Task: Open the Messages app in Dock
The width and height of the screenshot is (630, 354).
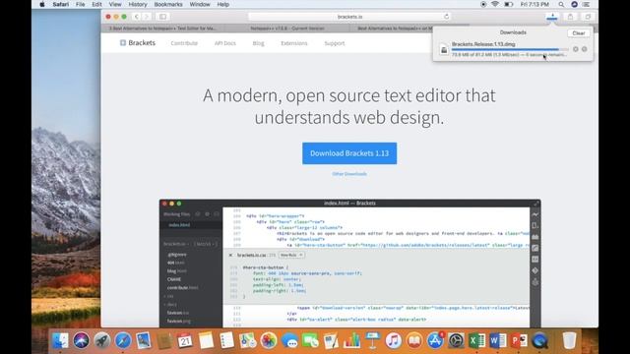Action: pyautogui.click(x=289, y=341)
